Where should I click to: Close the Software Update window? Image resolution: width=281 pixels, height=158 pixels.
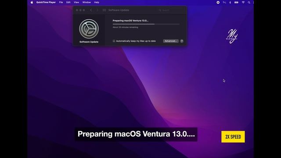(77, 10)
